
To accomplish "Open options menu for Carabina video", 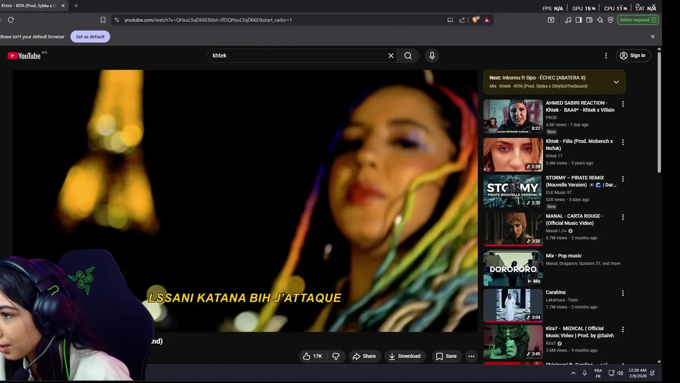I will point(623,293).
